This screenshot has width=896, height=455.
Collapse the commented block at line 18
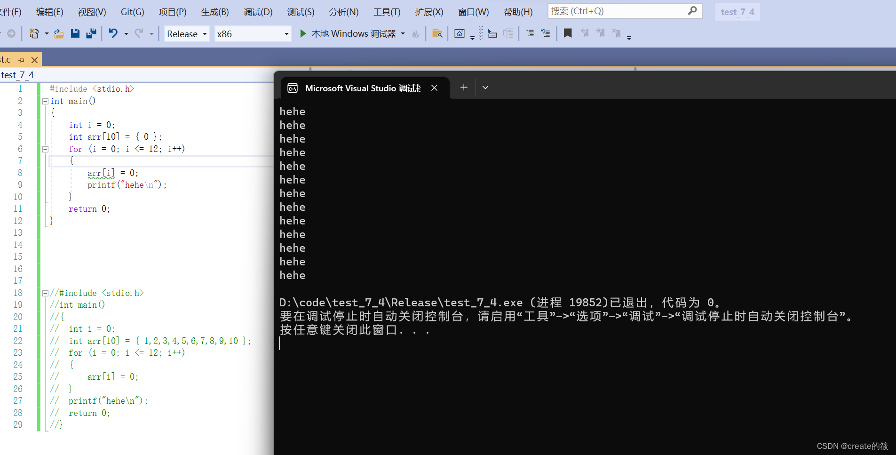[x=45, y=293]
